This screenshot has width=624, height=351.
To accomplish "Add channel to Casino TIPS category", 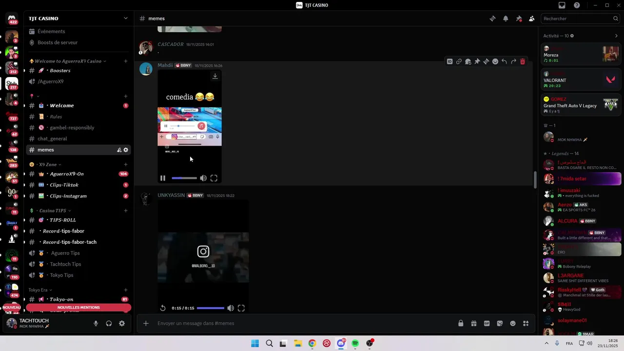I will 125,211.
